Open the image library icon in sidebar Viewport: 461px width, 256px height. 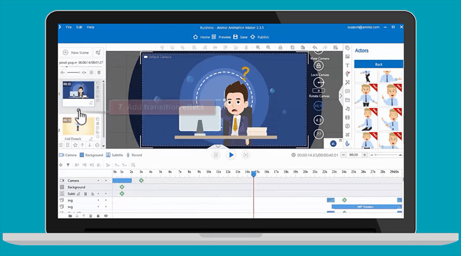347,56
